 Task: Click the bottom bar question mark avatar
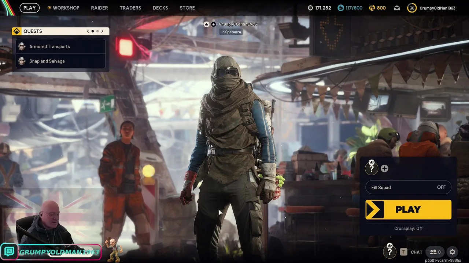389,252
